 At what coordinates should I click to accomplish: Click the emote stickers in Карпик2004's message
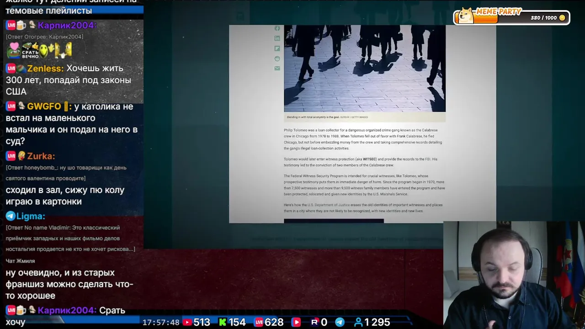click(40, 50)
